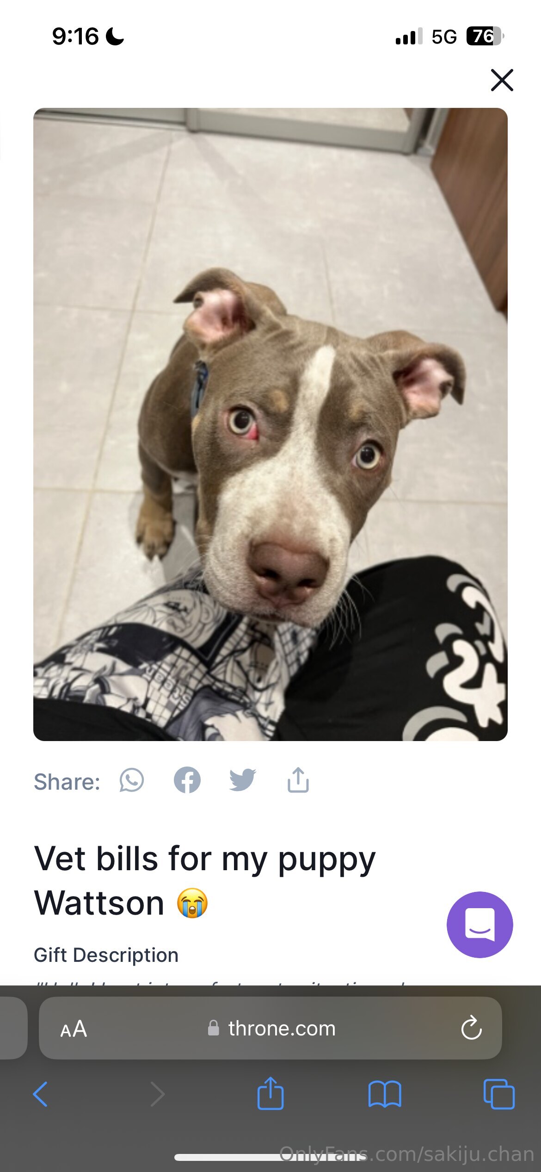The width and height of the screenshot is (541, 1172).
Task: Open the Safari share sheet
Action: tap(270, 1093)
